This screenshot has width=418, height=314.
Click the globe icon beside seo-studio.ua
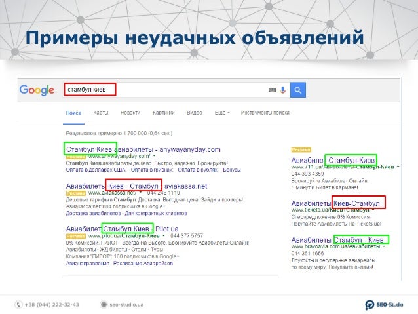pyautogui.click(x=104, y=304)
